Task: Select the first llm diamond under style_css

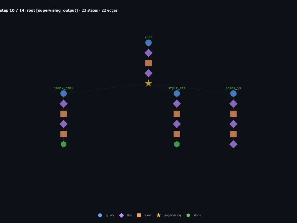Action: [177, 104]
